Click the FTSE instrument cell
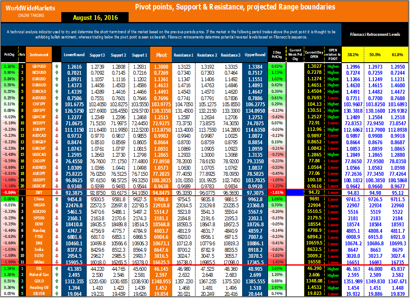Screen dimensions: 410x298 (x=39, y=237)
